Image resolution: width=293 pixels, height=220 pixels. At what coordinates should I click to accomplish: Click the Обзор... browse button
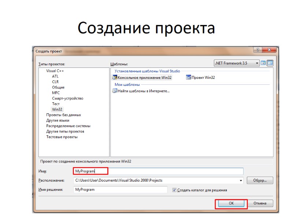260,180
